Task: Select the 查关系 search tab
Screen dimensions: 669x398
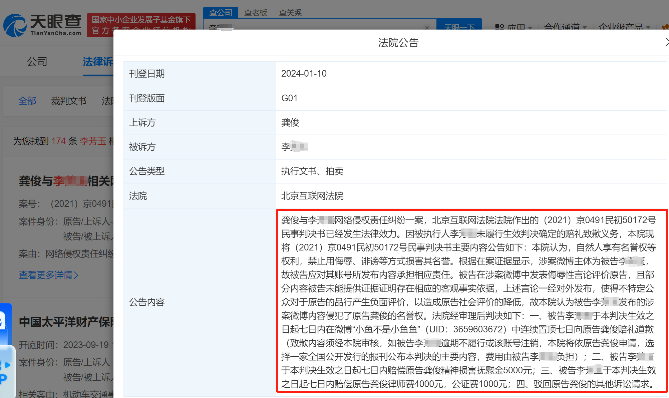Action: pos(290,13)
